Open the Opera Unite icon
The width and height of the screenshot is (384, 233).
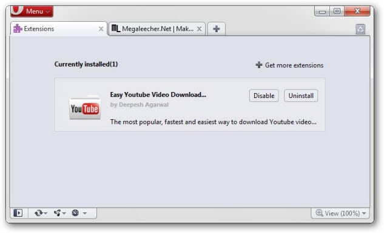[57, 213]
